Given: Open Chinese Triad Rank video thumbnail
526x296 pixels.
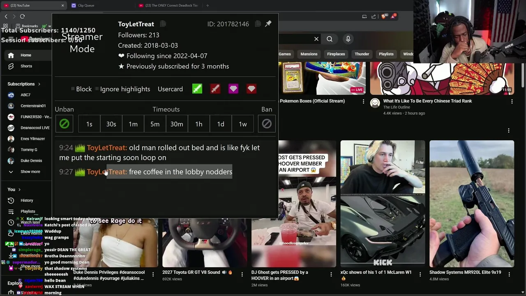Looking at the screenshot, I should coord(442,79).
